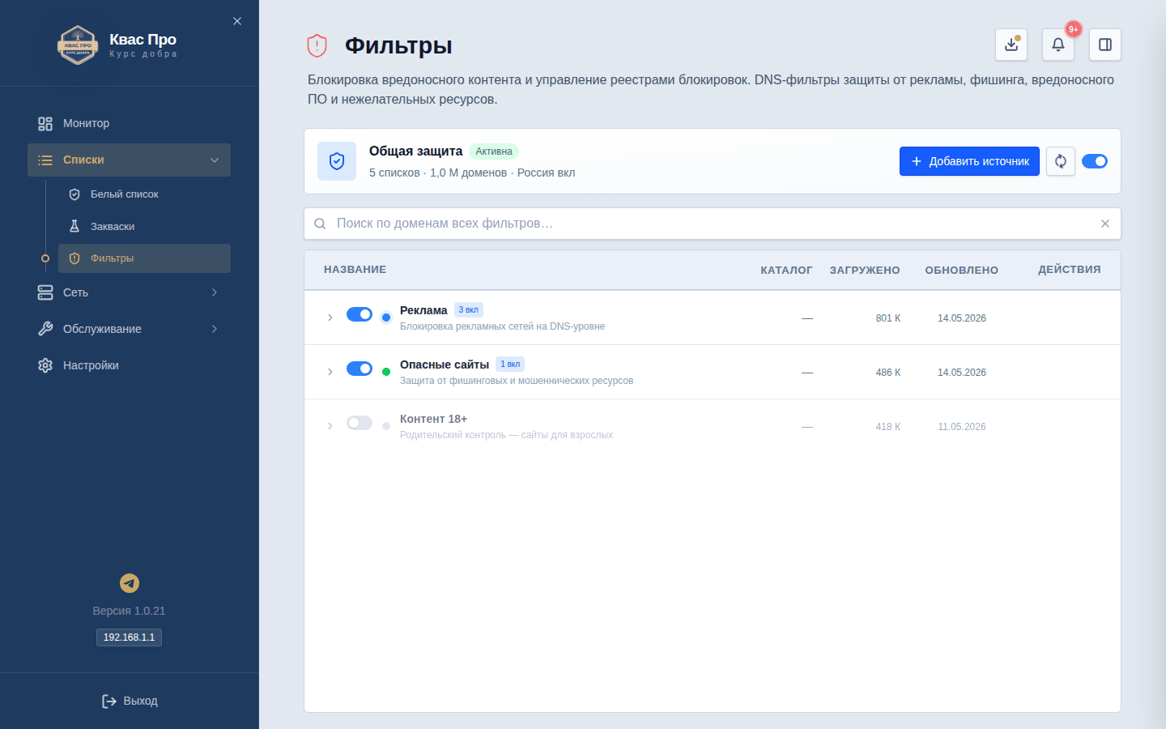
Task: Click the Списки list icon
Action: [45, 160]
